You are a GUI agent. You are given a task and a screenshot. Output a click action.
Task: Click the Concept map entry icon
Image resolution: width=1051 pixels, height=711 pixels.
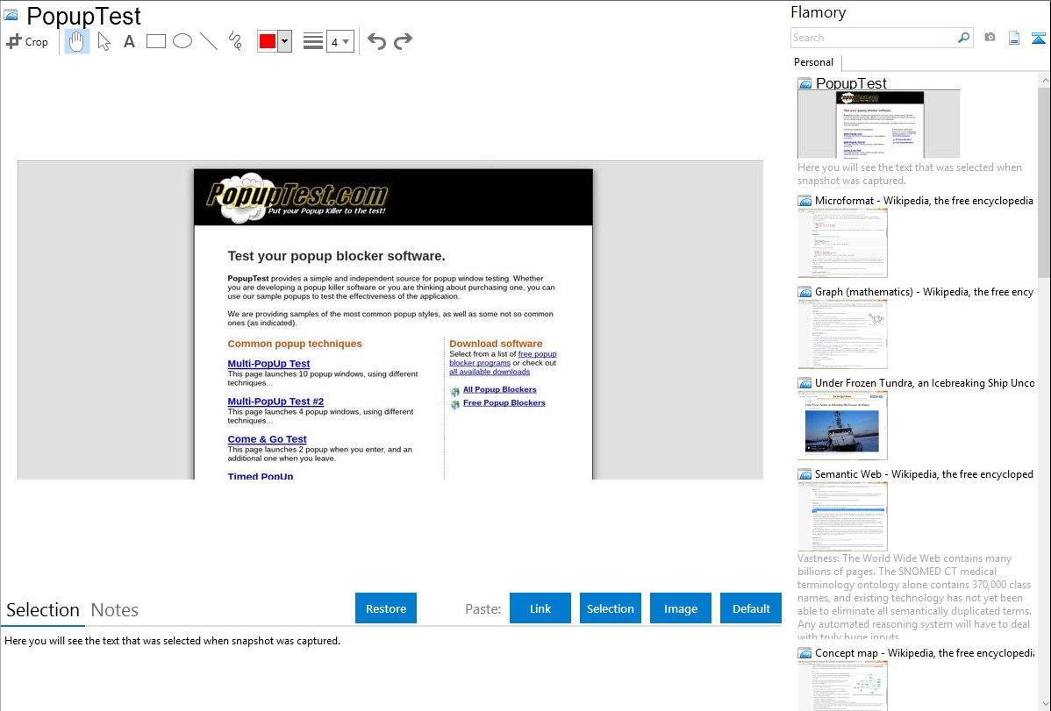click(804, 653)
